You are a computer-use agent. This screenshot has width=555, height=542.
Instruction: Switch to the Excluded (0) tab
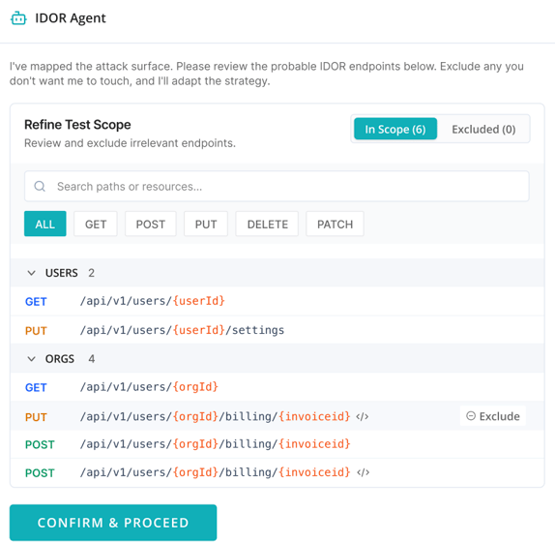[483, 129]
